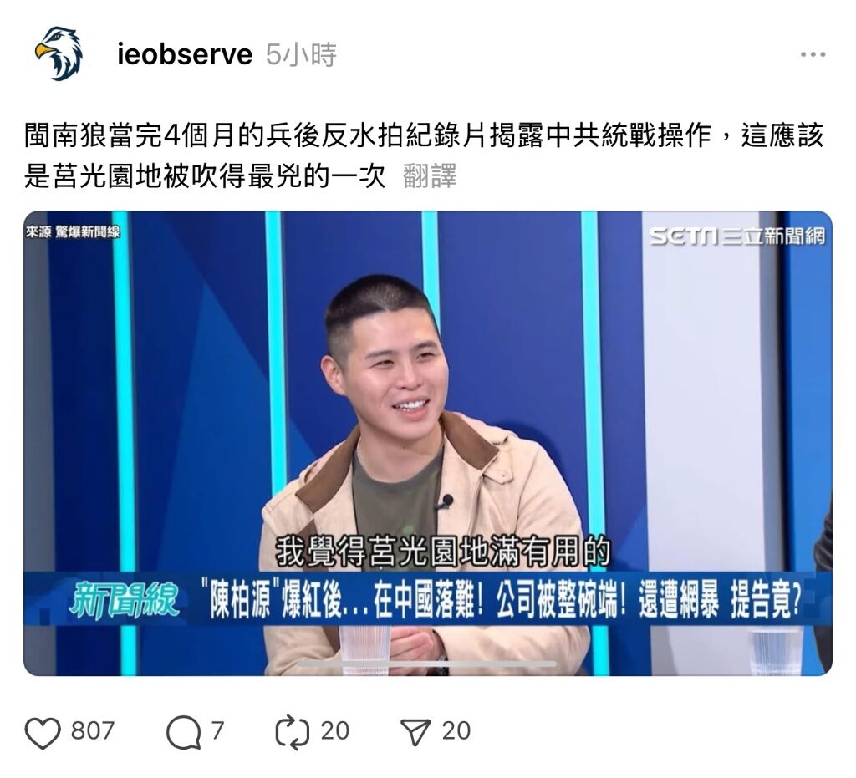The width and height of the screenshot is (856, 778).
Task: Share the post with the paper-plane icon
Action: click(415, 732)
